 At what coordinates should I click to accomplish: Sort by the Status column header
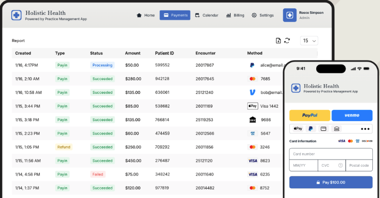(x=96, y=53)
